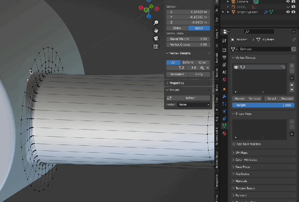Expand the Color Attributes panel
The width and height of the screenshot is (299, 202).
click(x=233, y=160)
